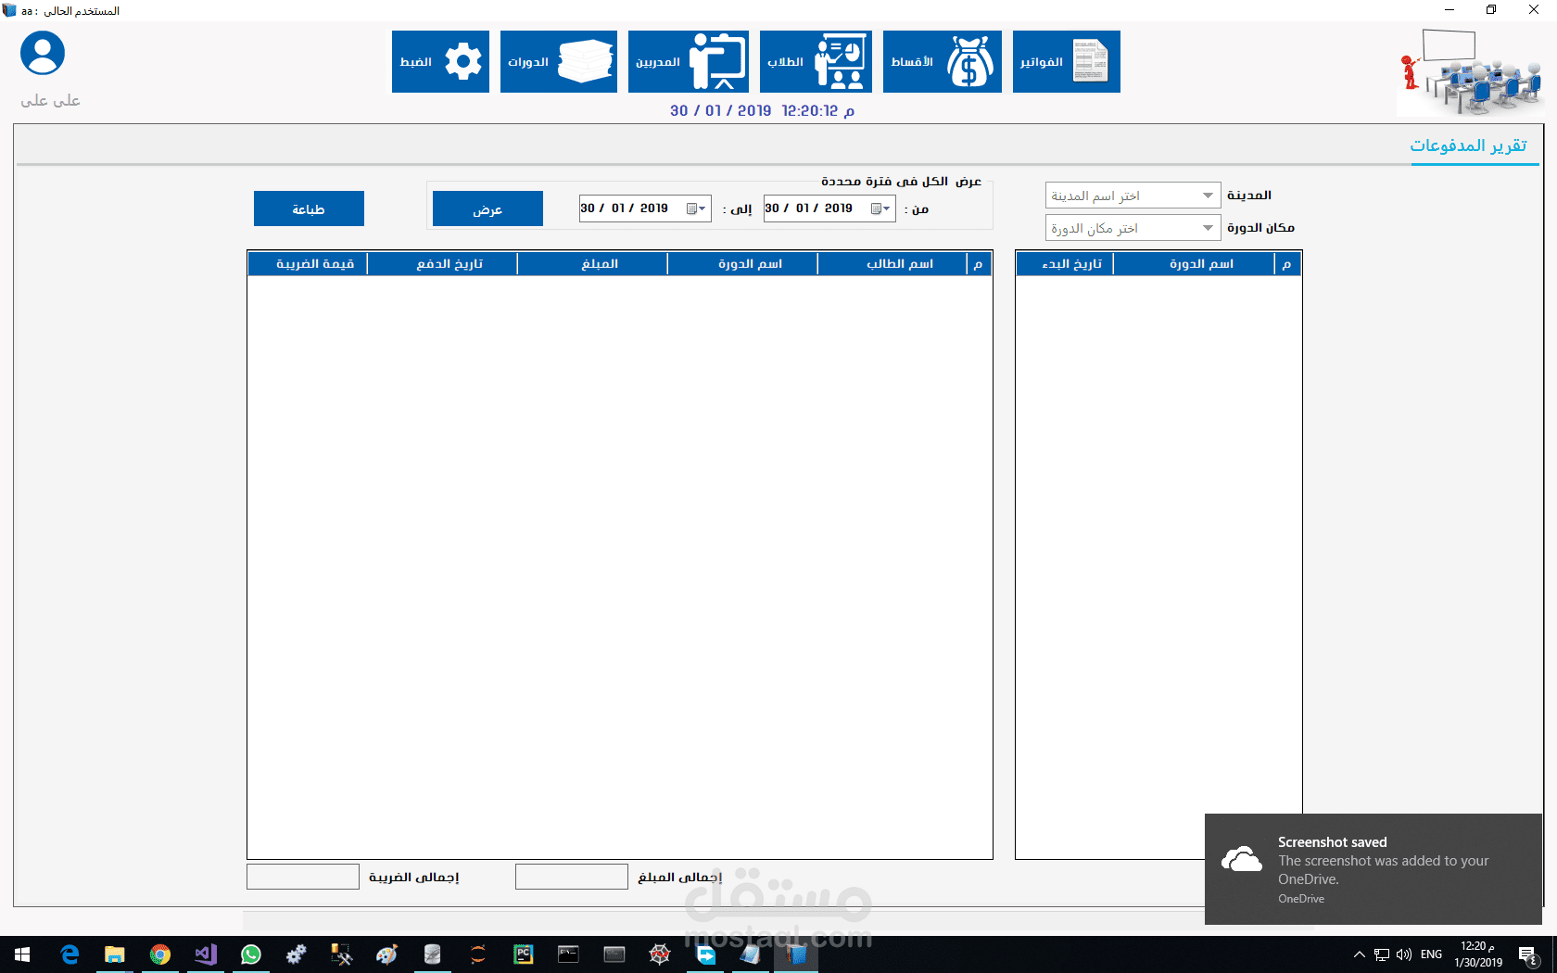1557x973 pixels.
Task: Open the الطلاب students button
Action: (816, 61)
